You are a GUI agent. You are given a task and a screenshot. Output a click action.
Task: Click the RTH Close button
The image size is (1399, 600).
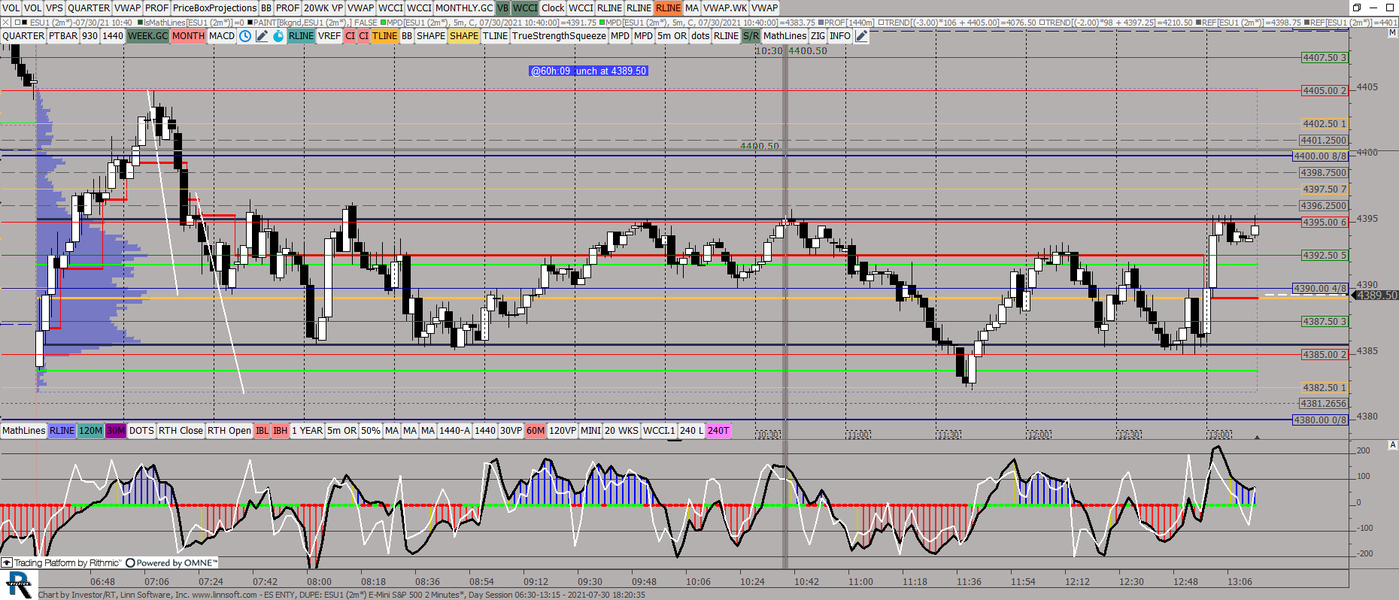181,431
